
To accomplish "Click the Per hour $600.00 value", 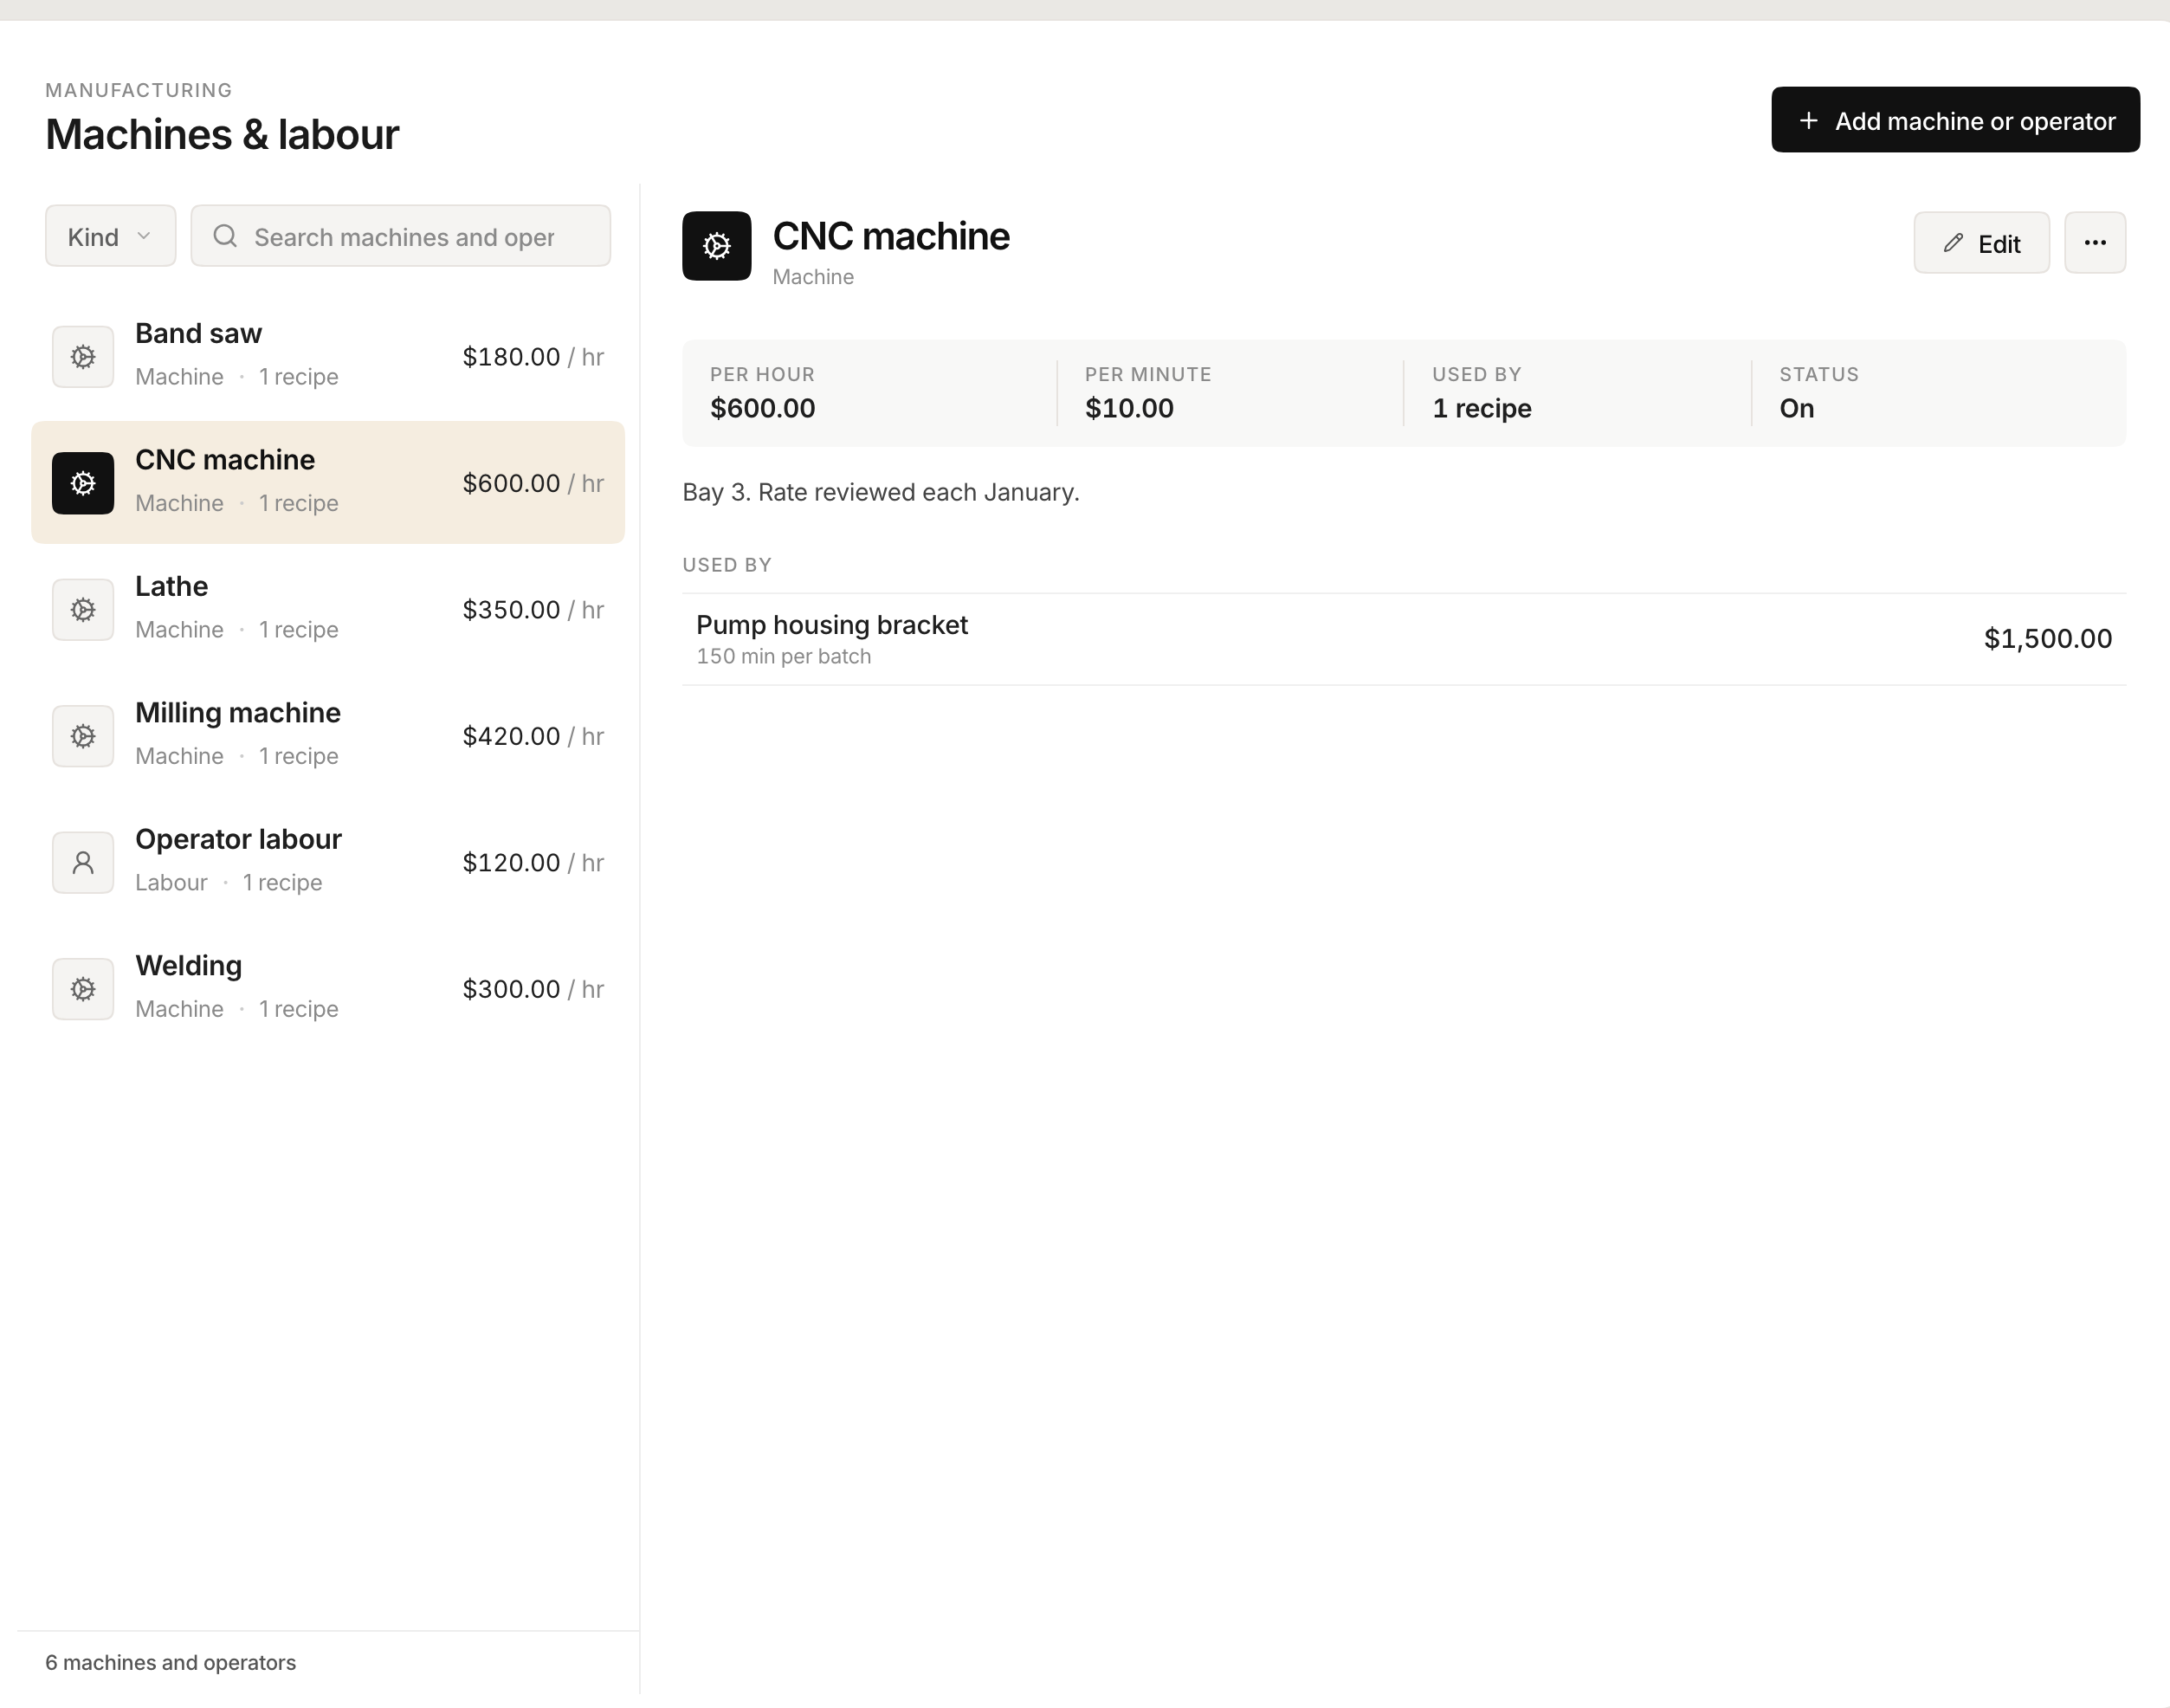I will [762, 408].
